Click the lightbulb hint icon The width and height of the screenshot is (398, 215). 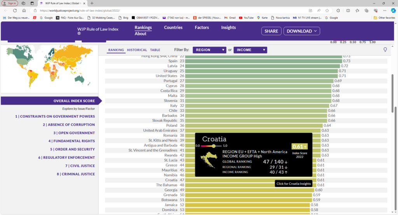(385, 50)
